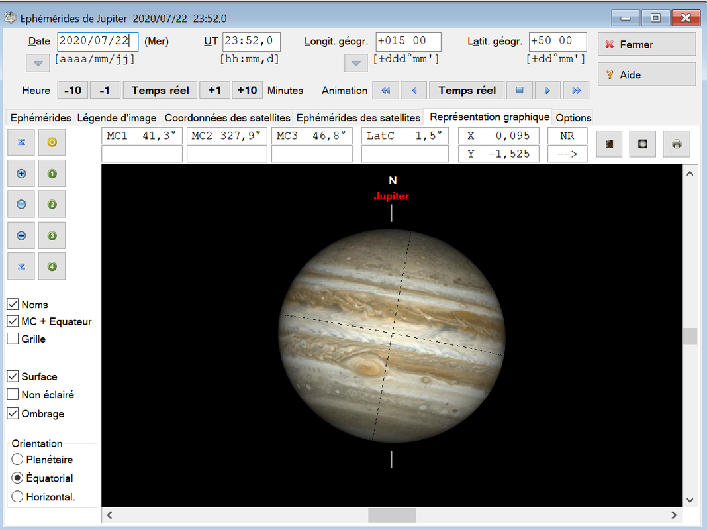Click the maximum zoom-out double-triangle icon
The image size is (707, 530).
pos(21,266)
